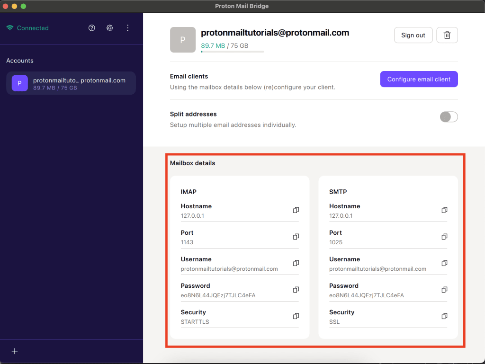Click the Connected wifi status icon
485x364 pixels.
point(10,28)
